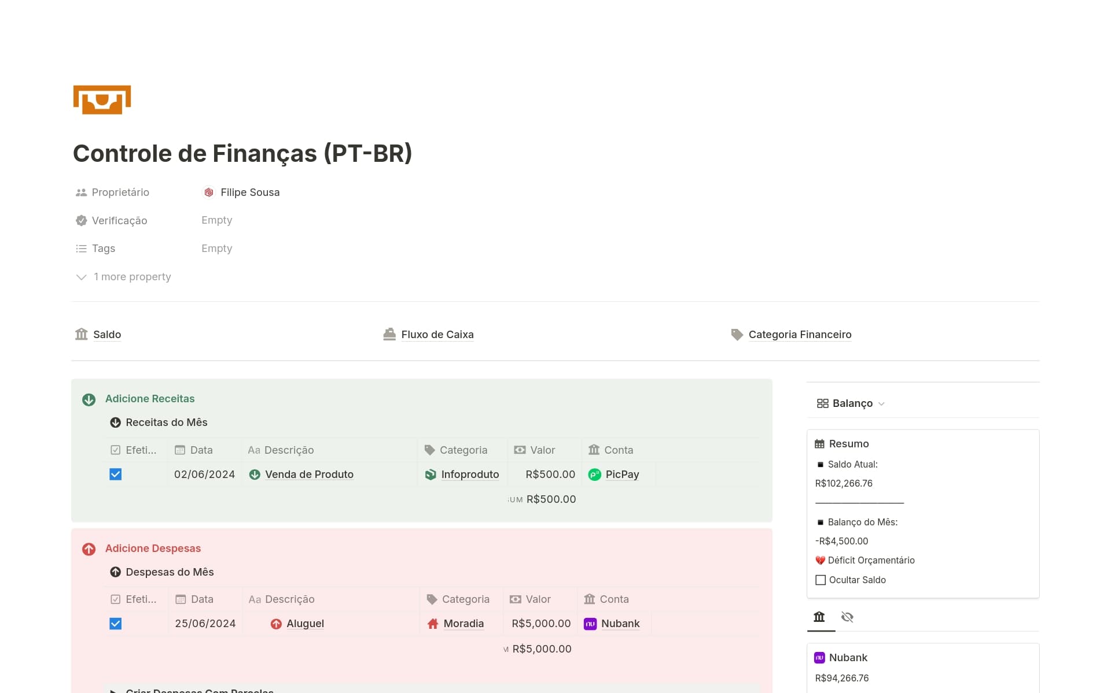This screenshot has height=693, width=1111.
Task: Click the briefcase icon beside Fluxo de Caixa
Action: pyautogui.click(x=389, y=333)
